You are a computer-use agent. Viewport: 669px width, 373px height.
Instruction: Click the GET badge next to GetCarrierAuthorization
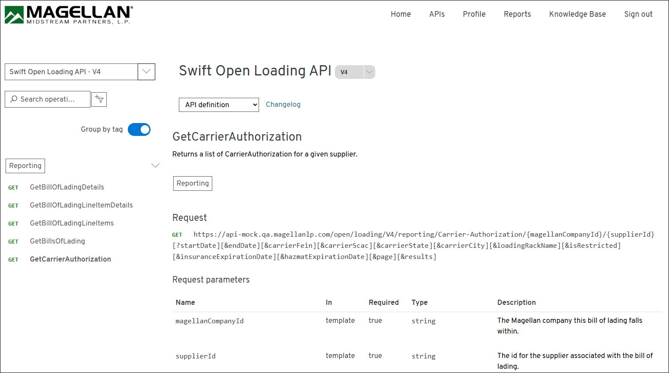[13, 259]
